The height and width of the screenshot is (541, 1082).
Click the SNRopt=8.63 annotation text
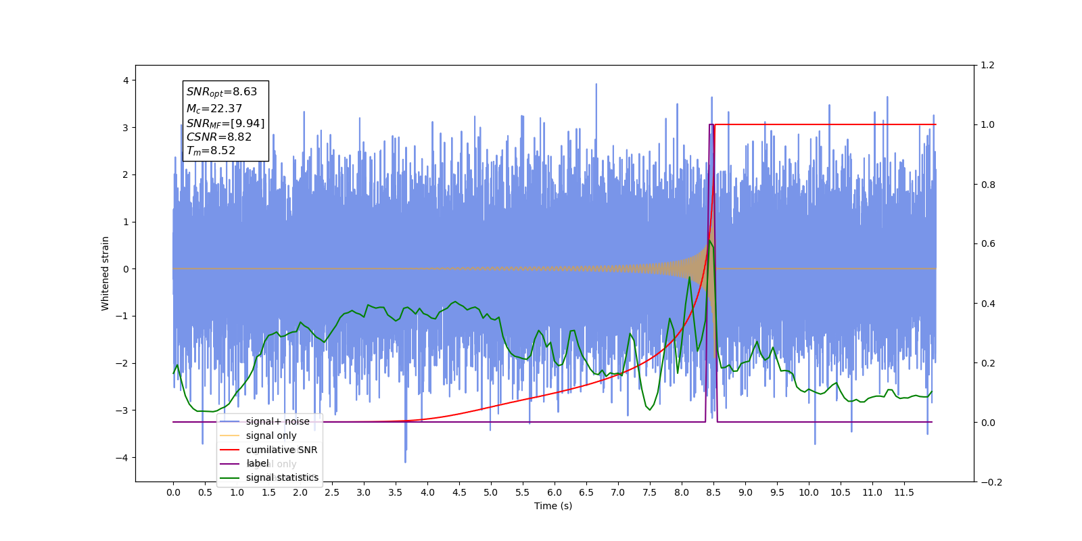coord(222,92)
